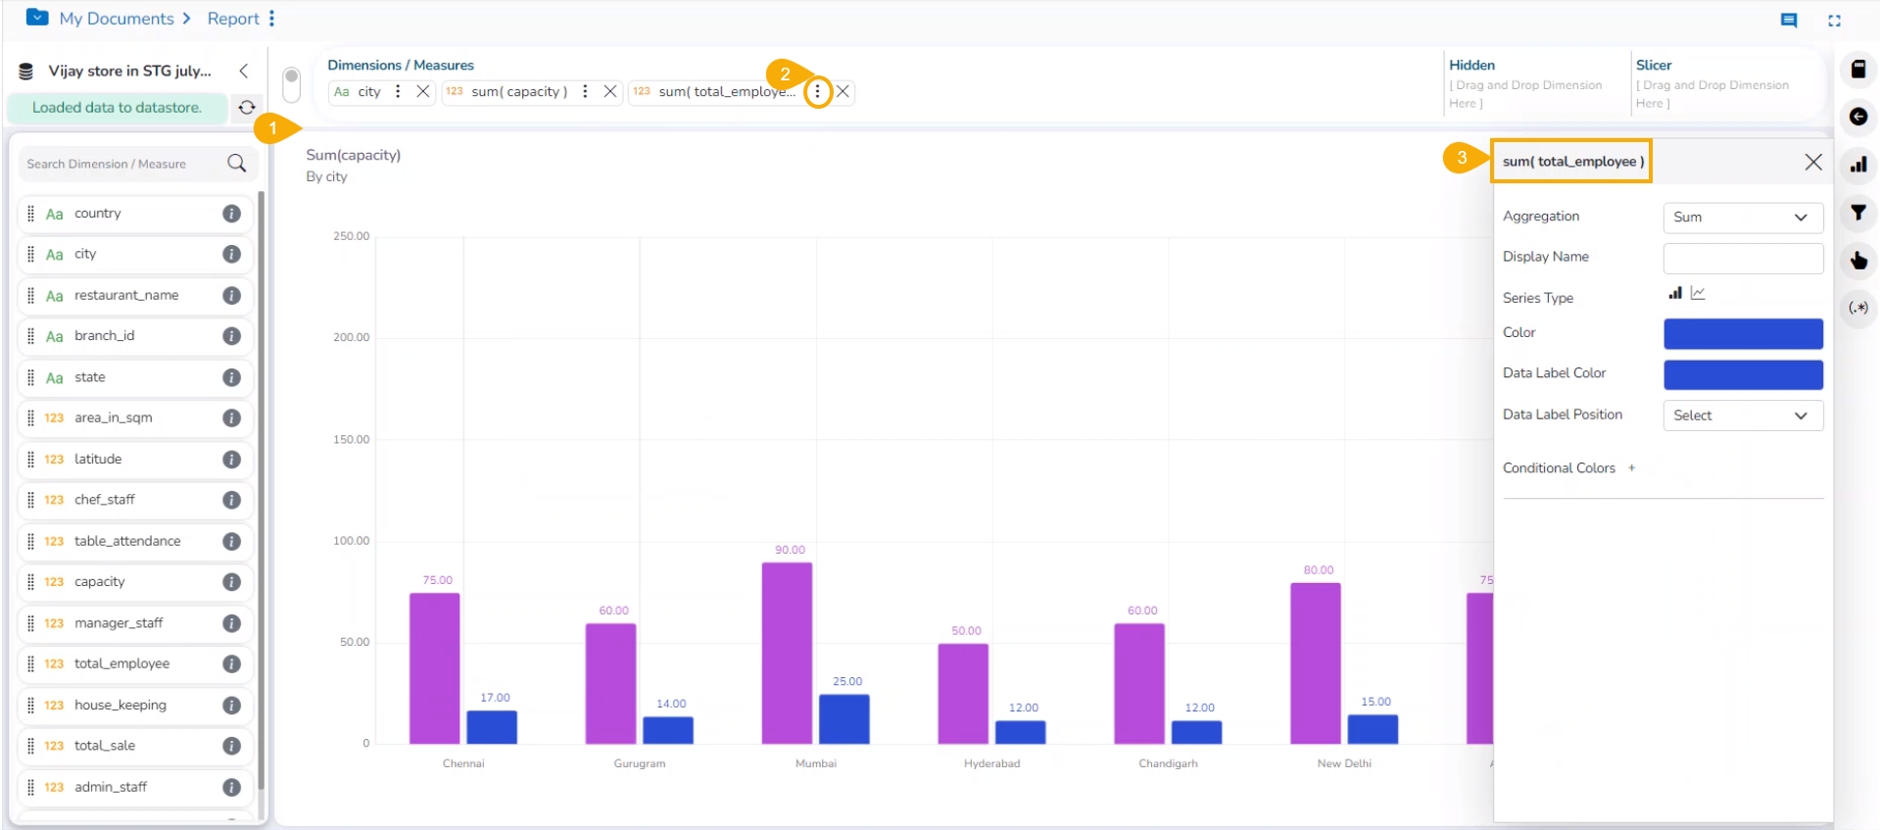Click the Data Label Color swatch
The image size is (1880, 830).
click(1742, 374)
